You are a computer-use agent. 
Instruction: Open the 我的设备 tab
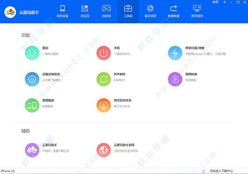click(x=62, y=12)
